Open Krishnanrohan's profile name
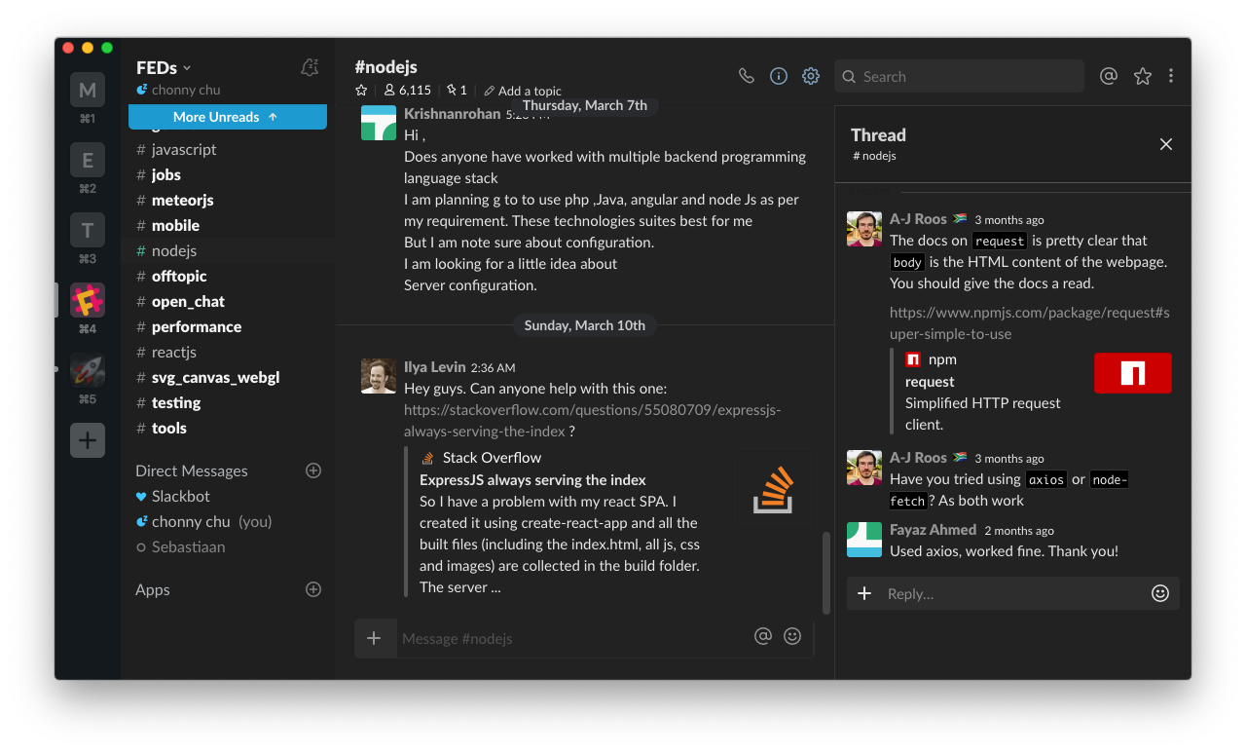1246x752 pixels. pos(453,113)
